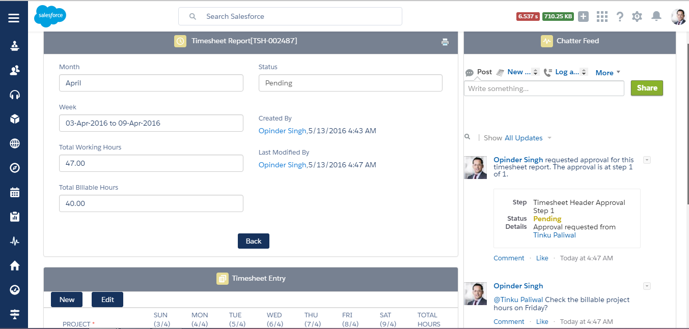Open Opinder Singh name on approval post
This screenshot has height=329, width=689.
coord(518,160)
